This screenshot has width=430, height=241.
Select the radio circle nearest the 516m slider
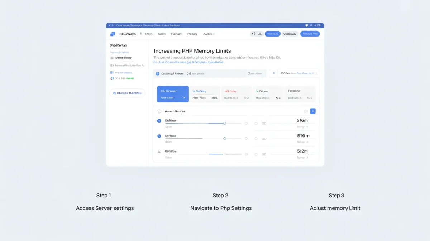(x=246, y=123)
